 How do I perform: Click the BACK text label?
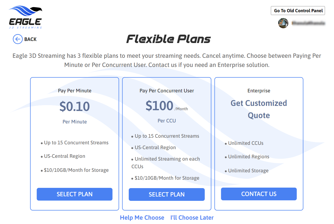pos(31,39)
